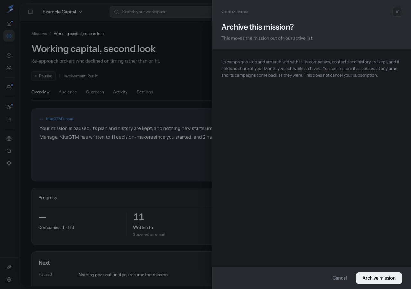The width and height of the screenshot is (411, 289).
Task: Click the Involvement: Run it label
Action: [x=81, y=76]
